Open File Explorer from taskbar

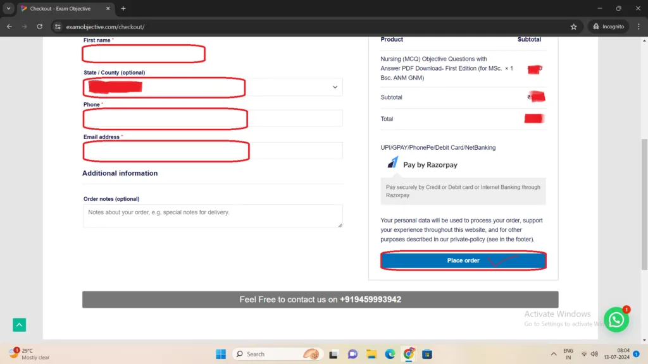pyautogui.click(x=371, y=354)
